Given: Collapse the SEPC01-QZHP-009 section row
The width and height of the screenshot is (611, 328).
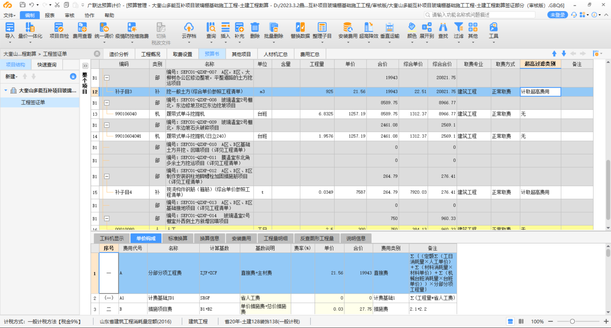Looking at the screenshot, I should tap(107, 125).
